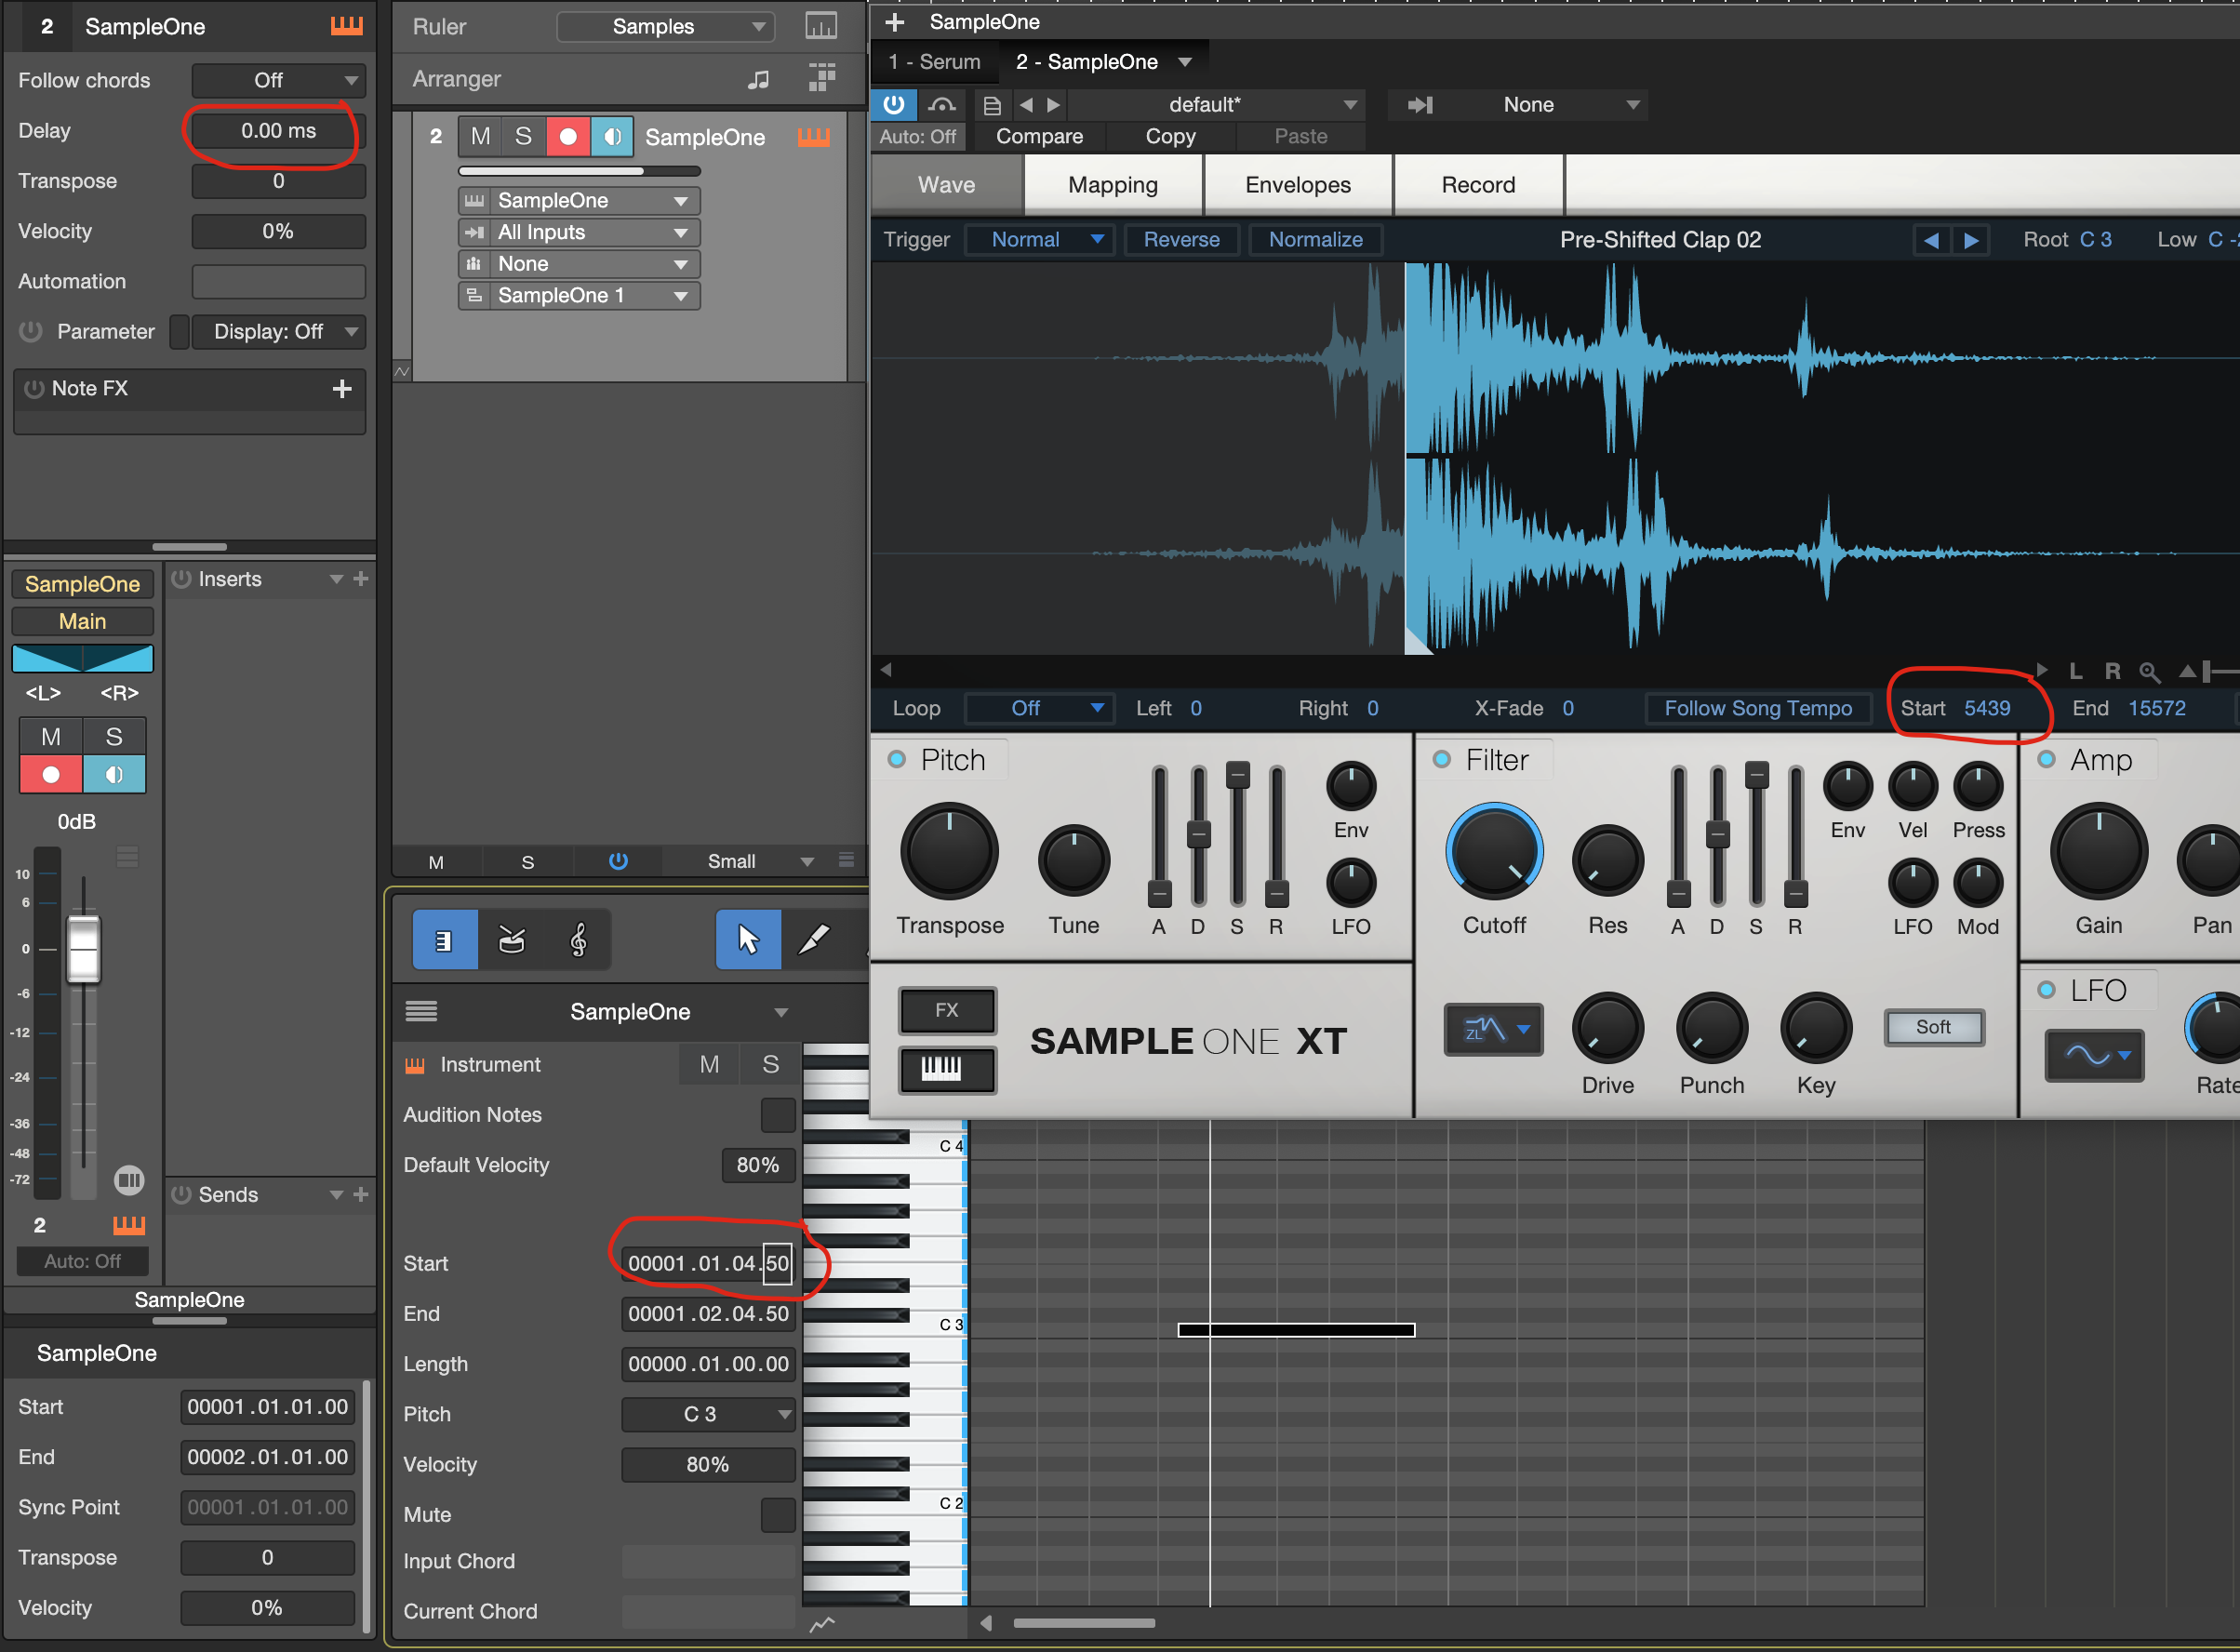Click the channel pan control
The width and height of the screenshot is (2240, 1652).
pyautogui.click(x=82, y=659)
